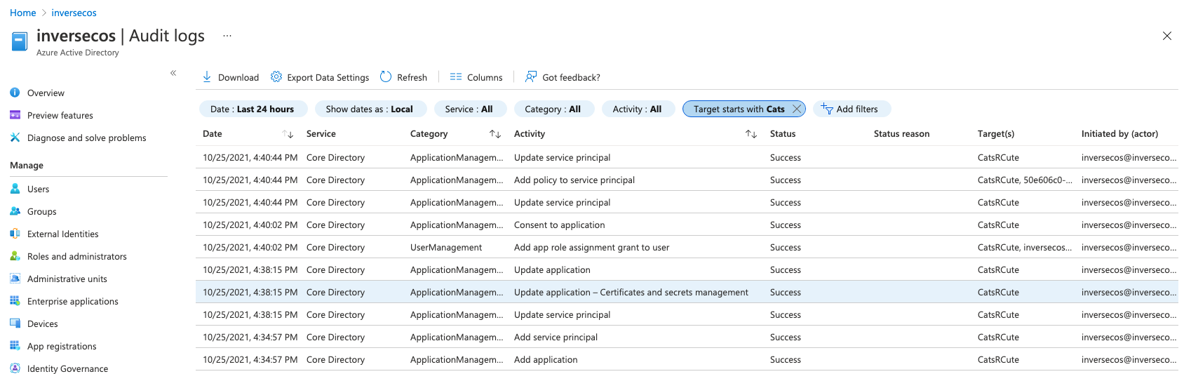Sort the log by Activity column
The height and width of the screenshot is (374, 1184).
(751, 134)
